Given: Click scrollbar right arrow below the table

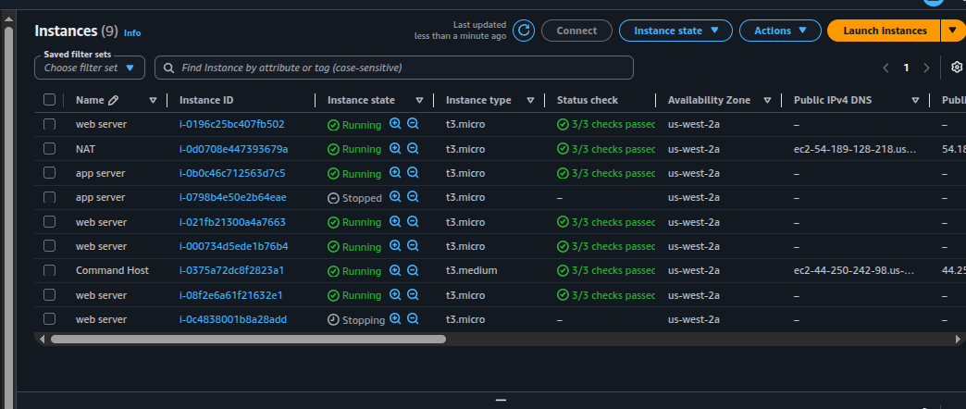Looking at the screenshot, I should 958,339.
